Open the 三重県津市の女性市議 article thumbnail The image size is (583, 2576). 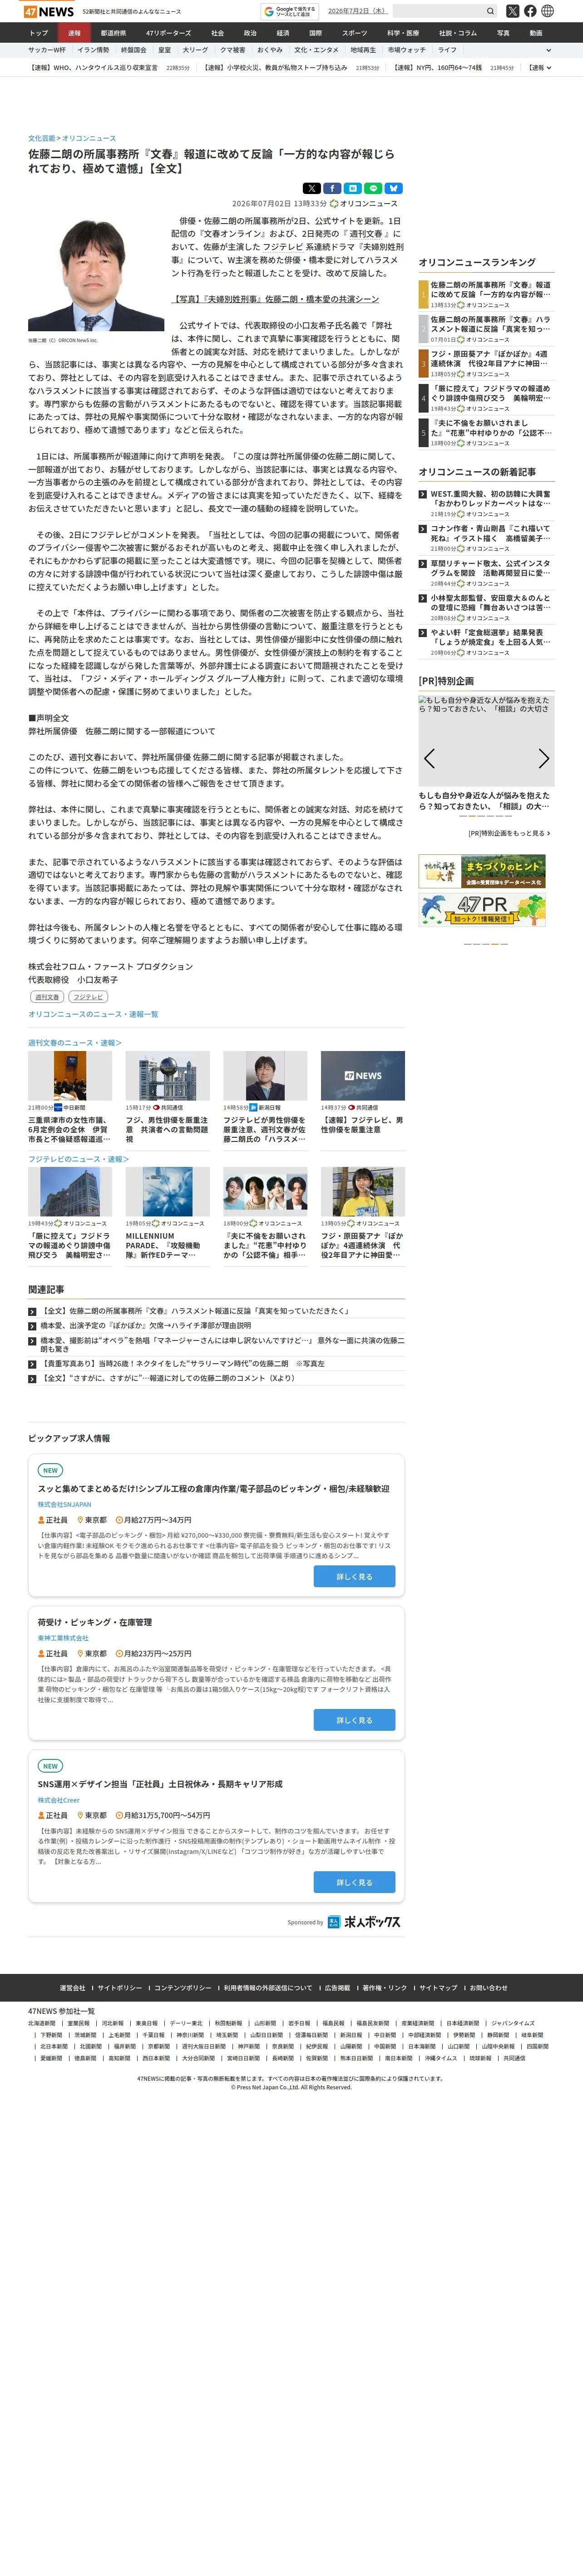point(70,1075)
